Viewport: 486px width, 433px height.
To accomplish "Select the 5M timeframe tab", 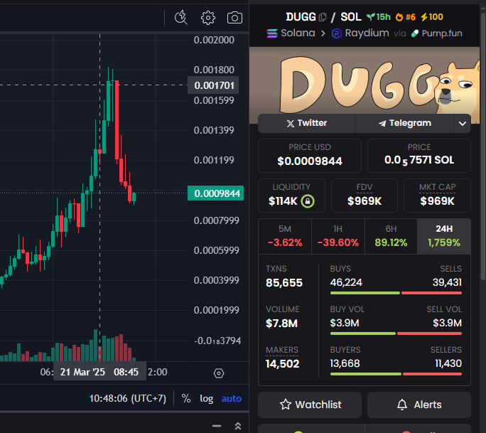I will (285, 236).
